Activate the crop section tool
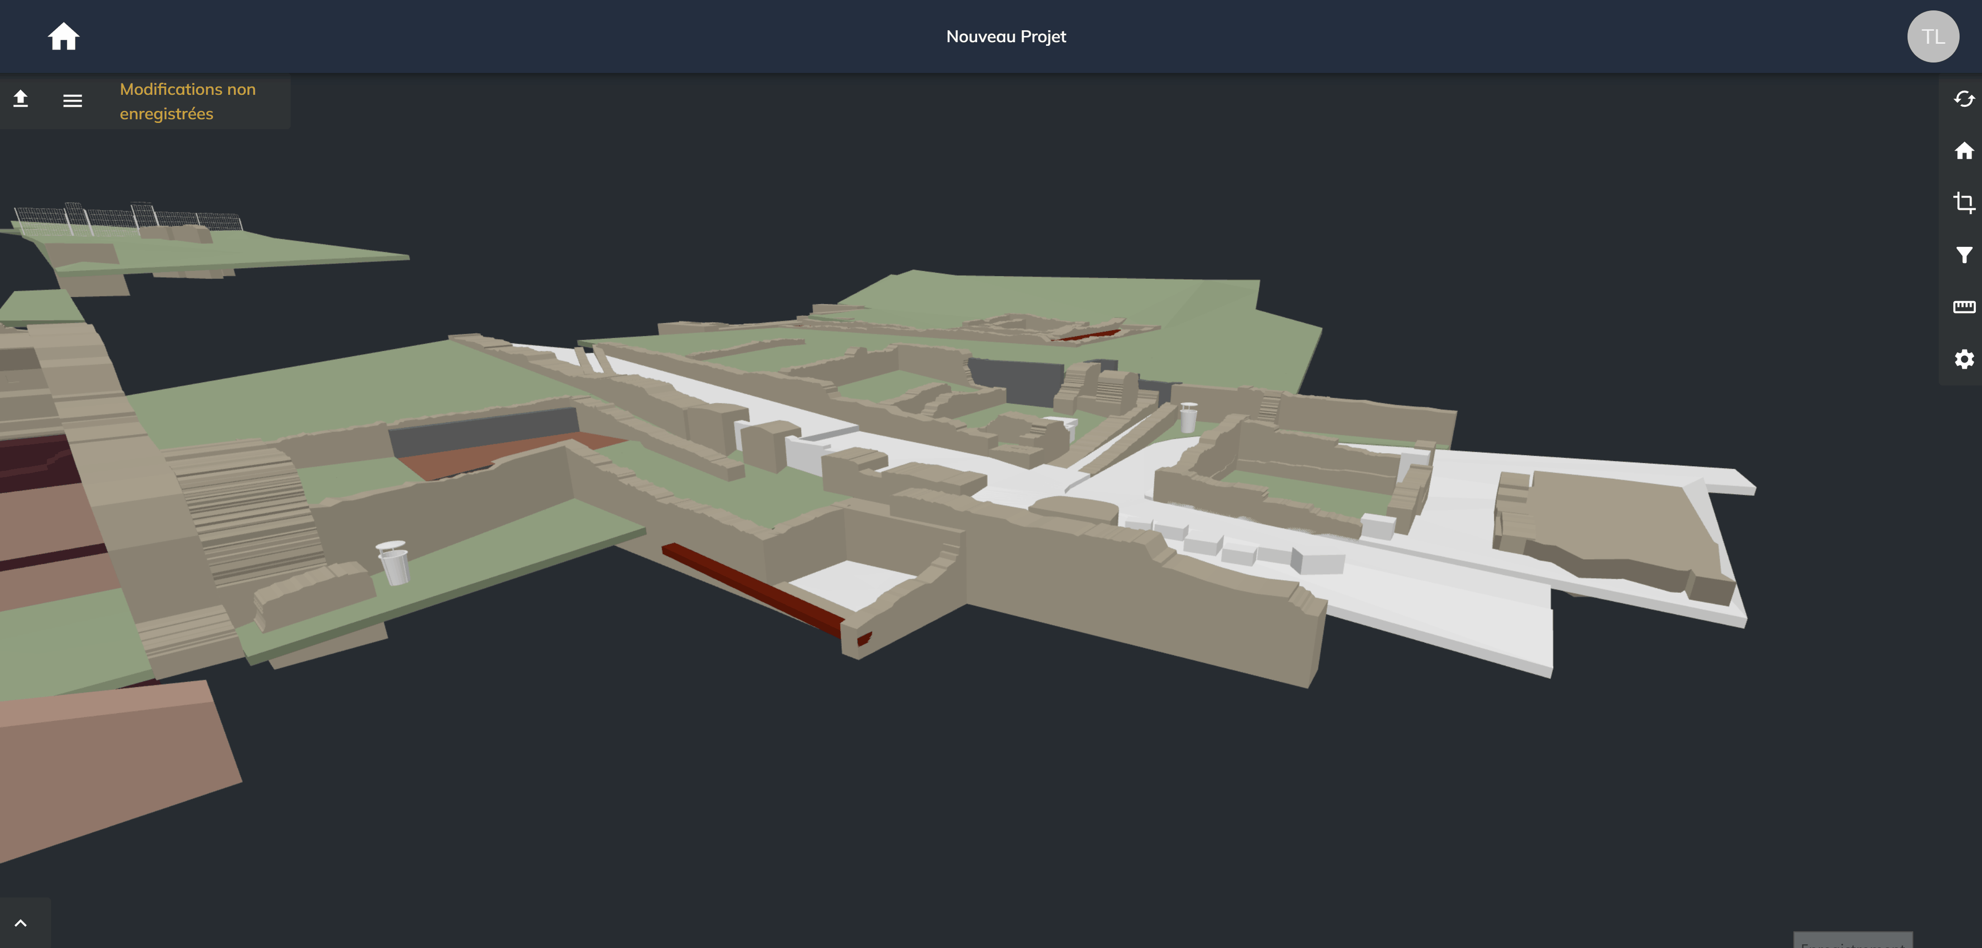Screen dimensions: 1982x948 pos(1964,203)
